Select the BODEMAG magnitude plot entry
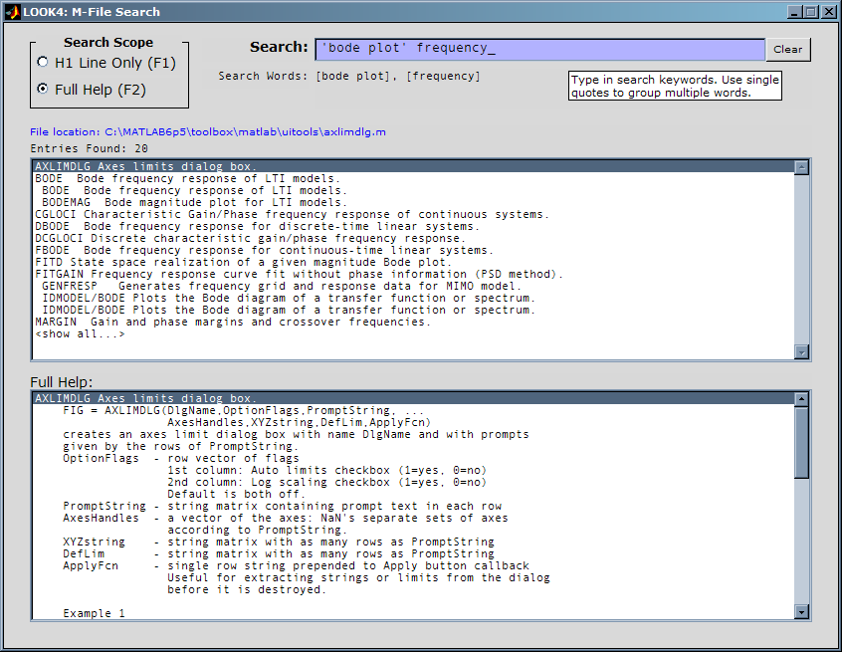 (x=194, y=202)
